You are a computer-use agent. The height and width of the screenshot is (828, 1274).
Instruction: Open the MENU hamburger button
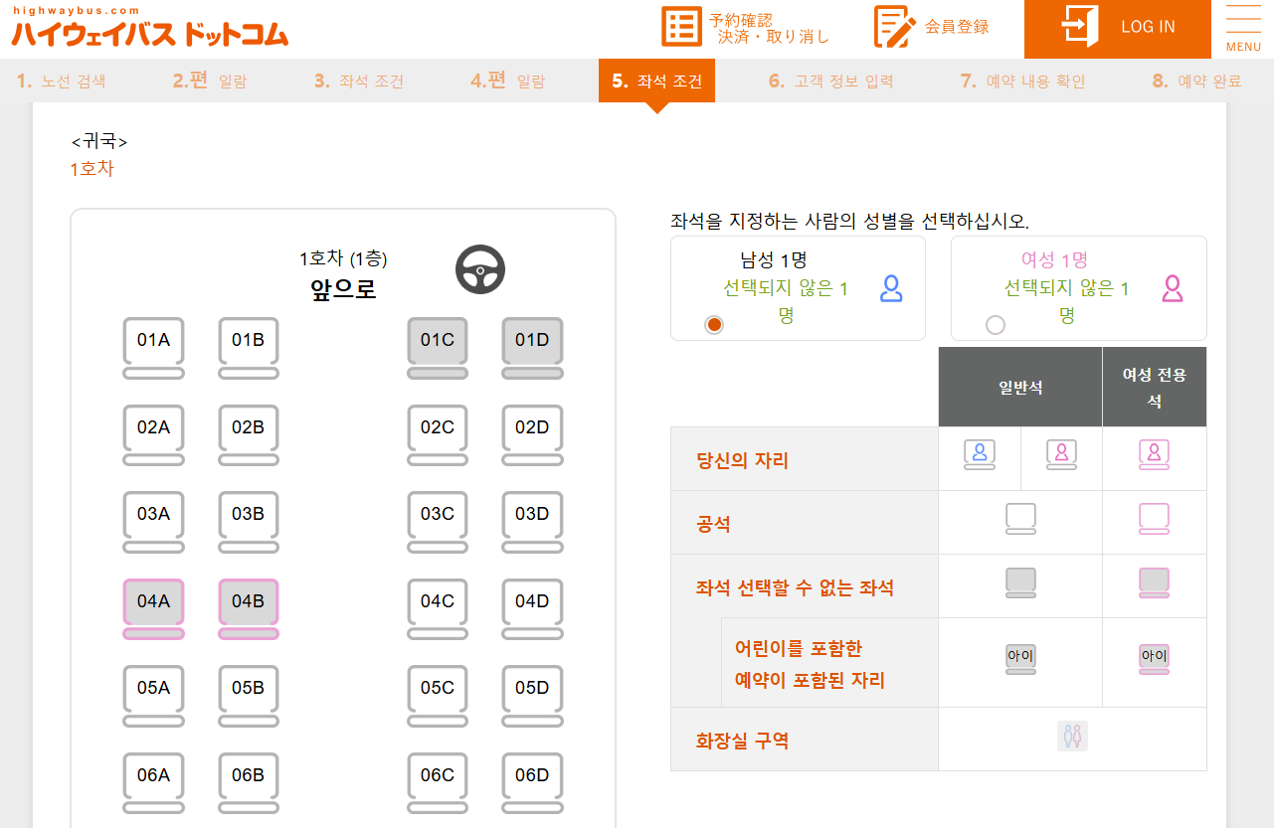(1243, 29)
